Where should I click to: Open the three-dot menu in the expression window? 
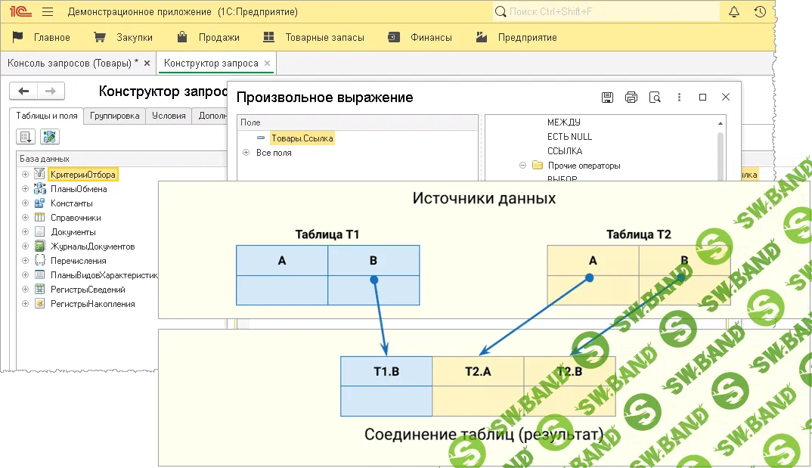click(679, 97)
